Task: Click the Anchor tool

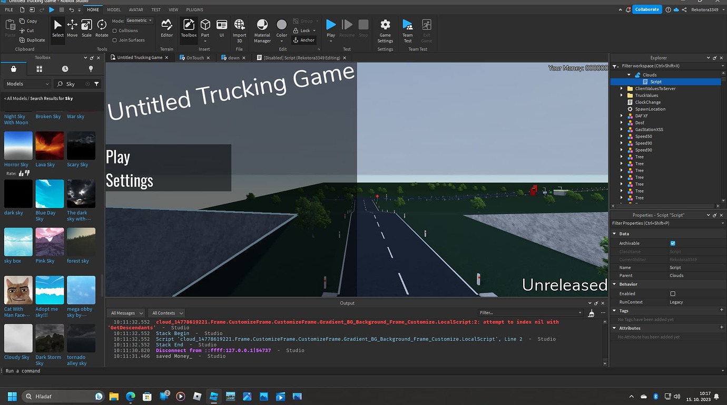Action: [303, 40]
